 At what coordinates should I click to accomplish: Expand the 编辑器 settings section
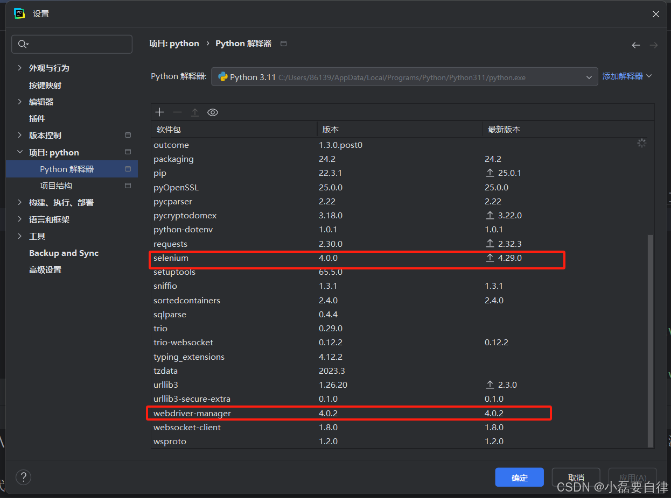[20, 102]
